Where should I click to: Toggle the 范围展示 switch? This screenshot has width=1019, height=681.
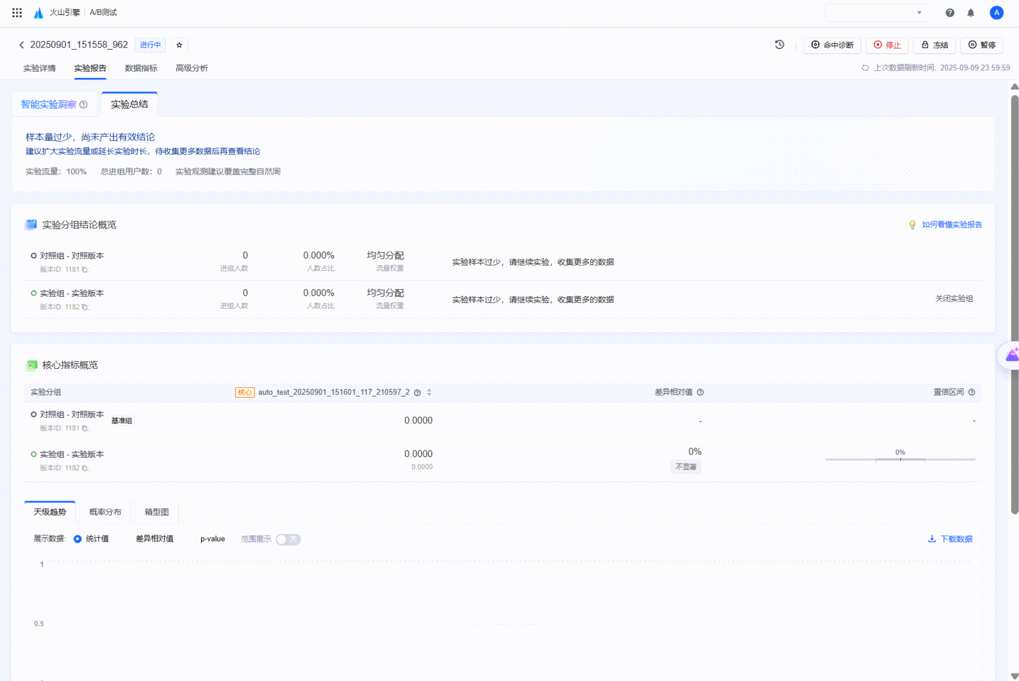[288, 539]
